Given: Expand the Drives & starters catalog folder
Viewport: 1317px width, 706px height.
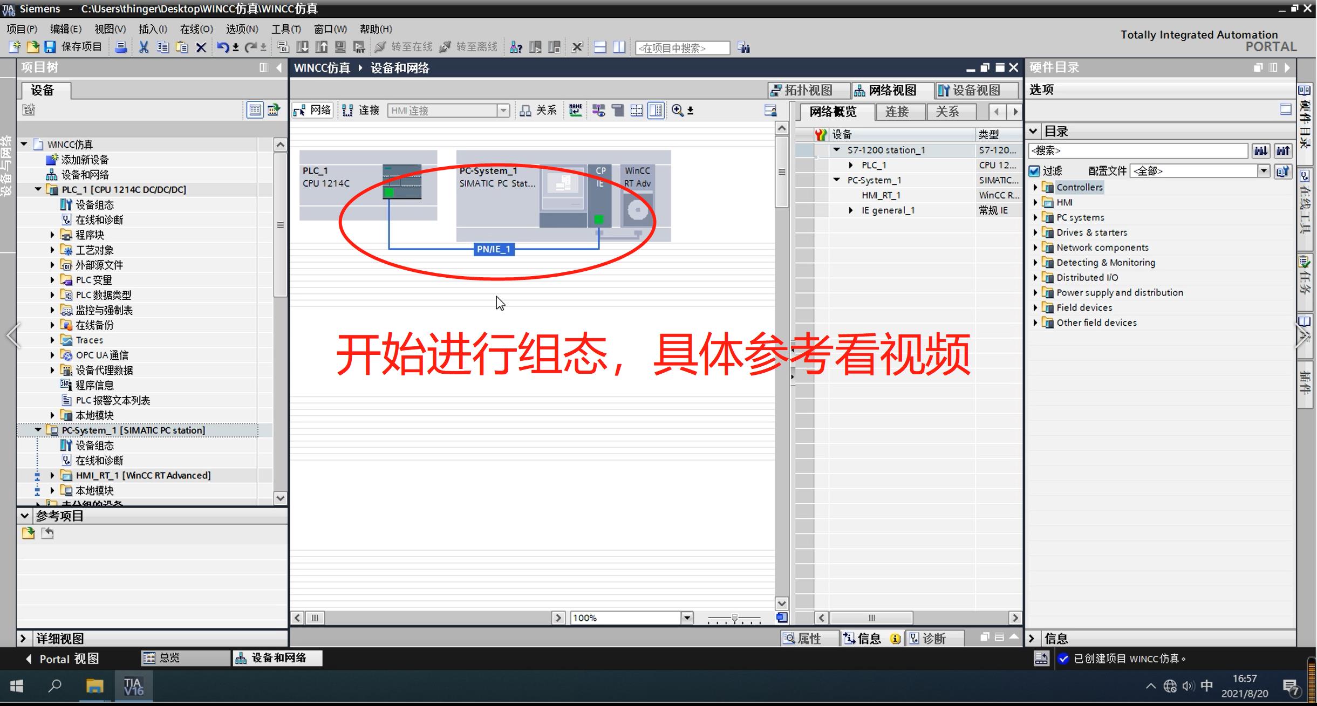Looking at the screenshot, I should click(x=1035, y=232).
